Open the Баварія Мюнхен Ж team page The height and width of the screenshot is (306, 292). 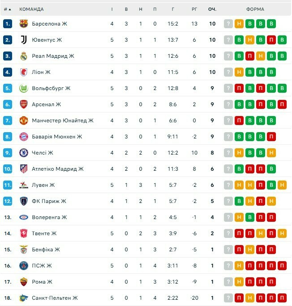[x=57, y=137]
